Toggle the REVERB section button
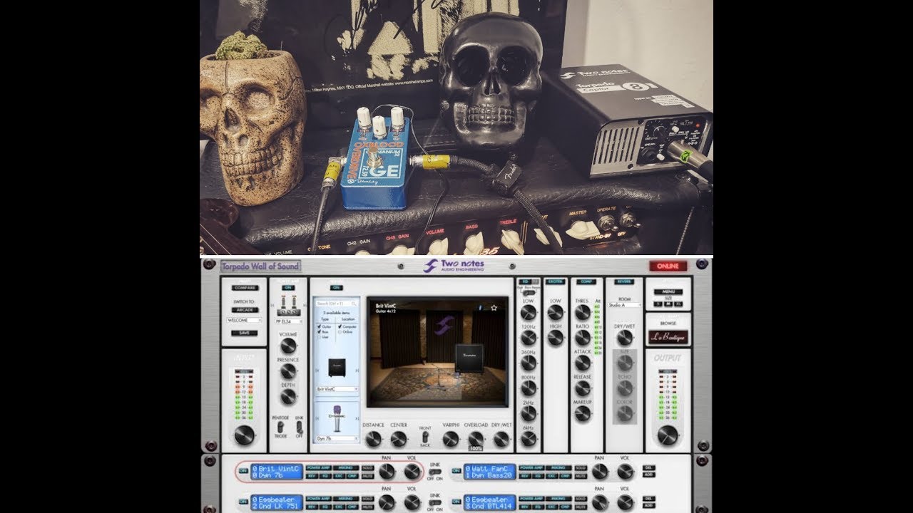The image size is (913, 513). point(624,282)
